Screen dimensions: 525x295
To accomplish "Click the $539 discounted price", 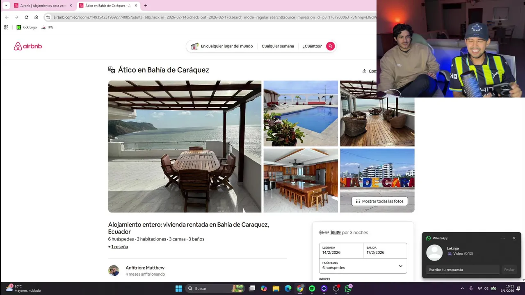I will point(336,233).
